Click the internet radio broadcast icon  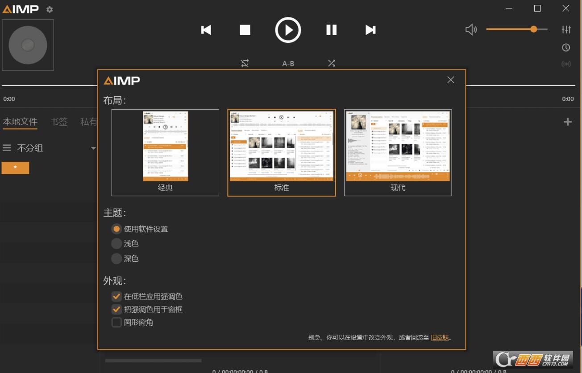(x=566, y=64)
